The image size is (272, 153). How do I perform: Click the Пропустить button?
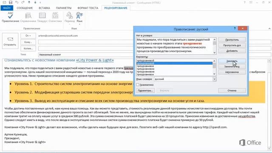click(x=232, y=40)
